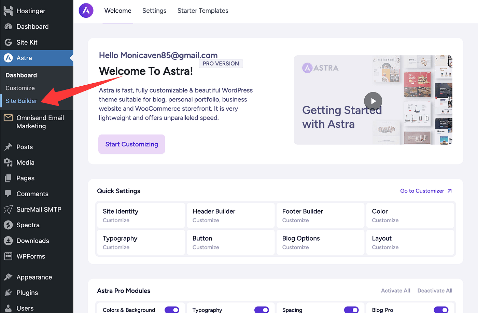Click the Hostinger icon in the sidebar
Screen dimensions: 478x313
8,11
